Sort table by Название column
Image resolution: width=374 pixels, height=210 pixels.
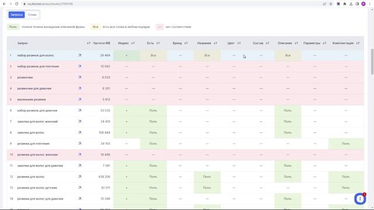tap(215, 43)
